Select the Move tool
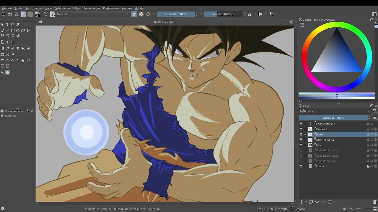The image size is (378, 212). pyautogui.click(x=8, y=42)
